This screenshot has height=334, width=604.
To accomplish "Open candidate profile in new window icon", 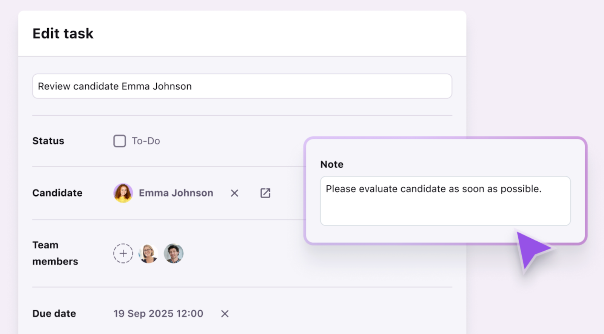I will (265, 193).
